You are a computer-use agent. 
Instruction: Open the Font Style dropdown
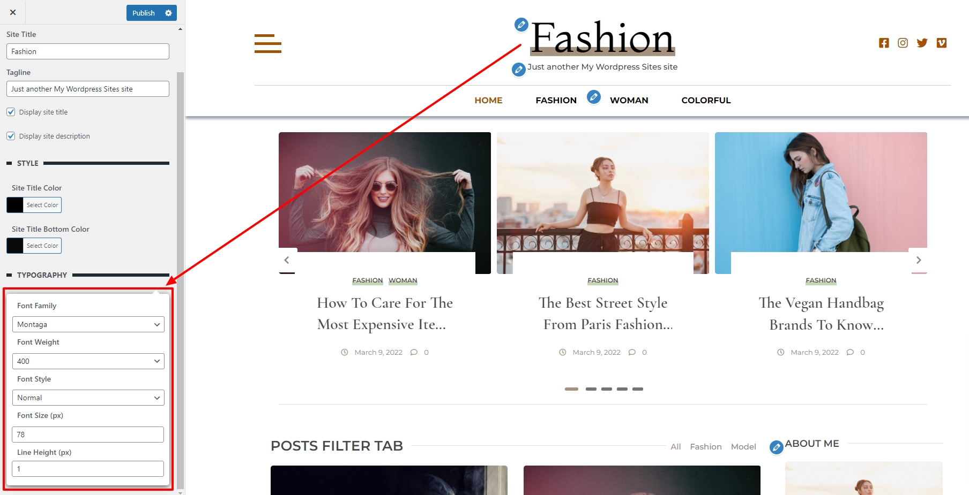(88, 398)
